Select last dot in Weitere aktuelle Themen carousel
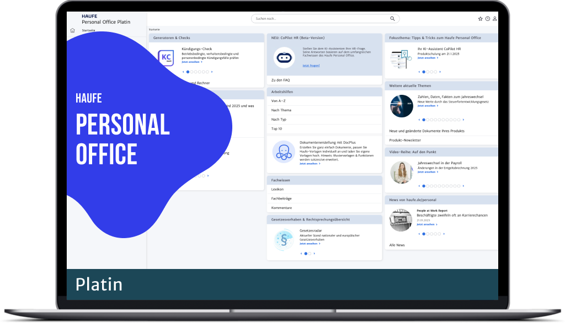Viewport: 565px width, 323px height. [459, 120]
